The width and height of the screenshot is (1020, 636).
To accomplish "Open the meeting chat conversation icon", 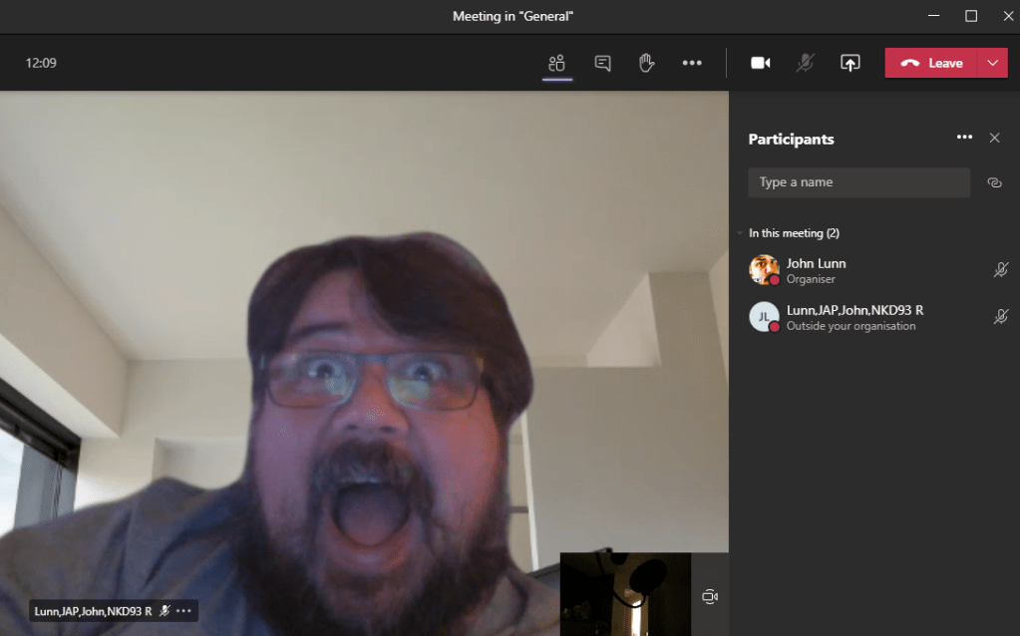I will [602, 63].
